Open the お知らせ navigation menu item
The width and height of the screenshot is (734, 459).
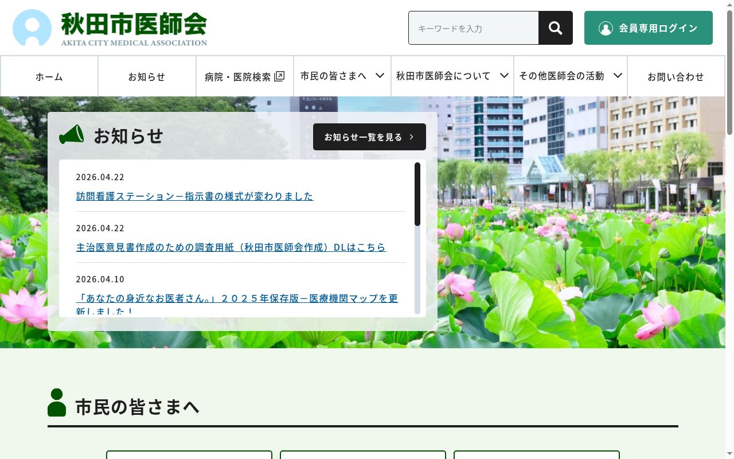[147, 76]
